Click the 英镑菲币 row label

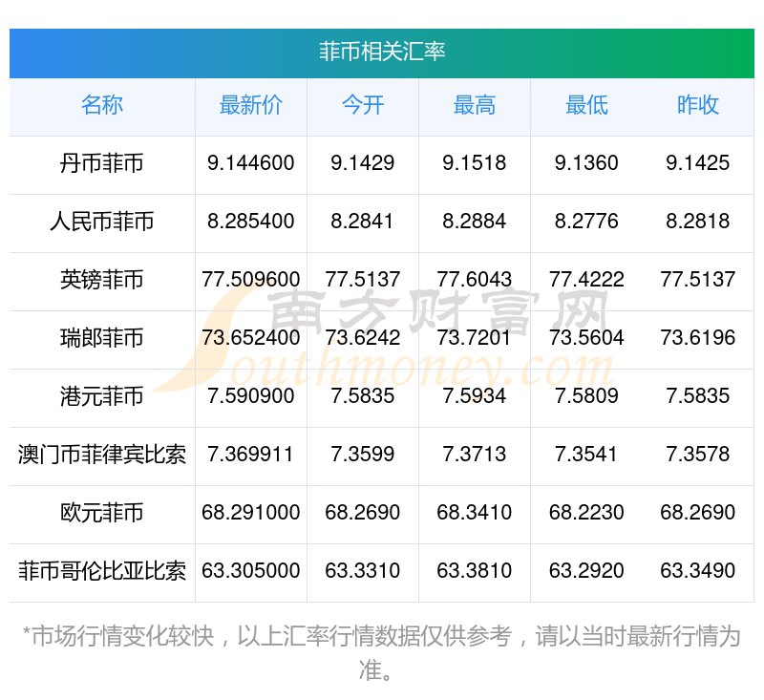102,280
